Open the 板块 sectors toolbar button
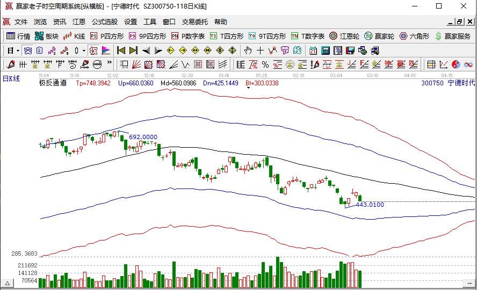 pos(47,36)
